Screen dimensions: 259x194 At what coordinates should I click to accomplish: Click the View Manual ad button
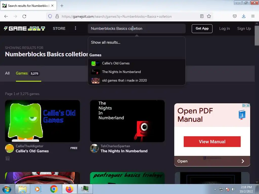(x=212, y=142)
